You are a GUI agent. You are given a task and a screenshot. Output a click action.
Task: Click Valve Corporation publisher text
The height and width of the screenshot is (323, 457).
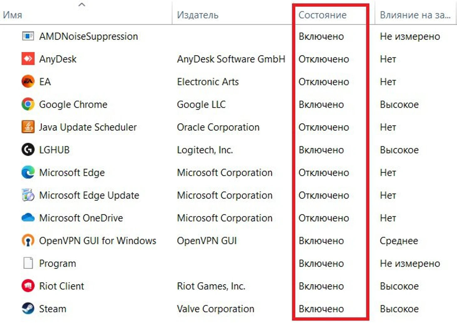(215, 309)
